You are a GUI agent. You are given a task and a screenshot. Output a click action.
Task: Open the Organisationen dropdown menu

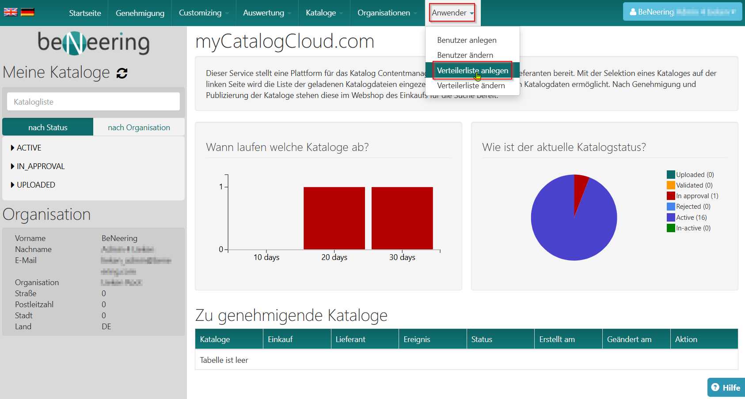click(x=387, y=13)
